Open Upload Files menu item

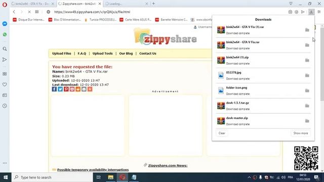tap(62, 54)
